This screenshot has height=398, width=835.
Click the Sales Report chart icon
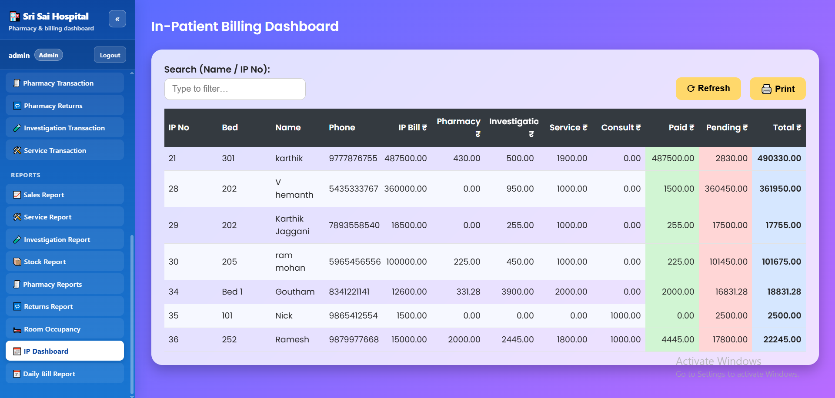tap(17, 195)
